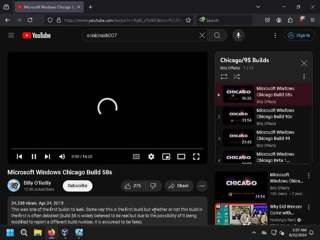The height and width of the screenshot is (240, 320).
Task: Open VirtualBox from the taskbar
Action: [65, 232]
